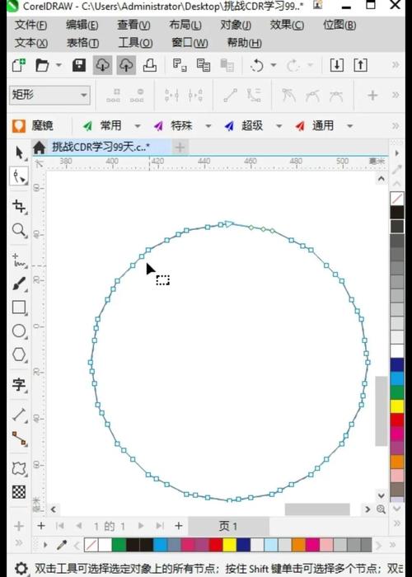
Task: Open the 文件(F) menu
Action: (x=31, y=26)
